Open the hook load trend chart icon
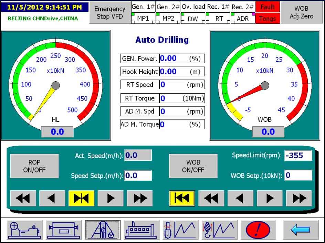Screen dimensions: 325x243 point(220,230)
